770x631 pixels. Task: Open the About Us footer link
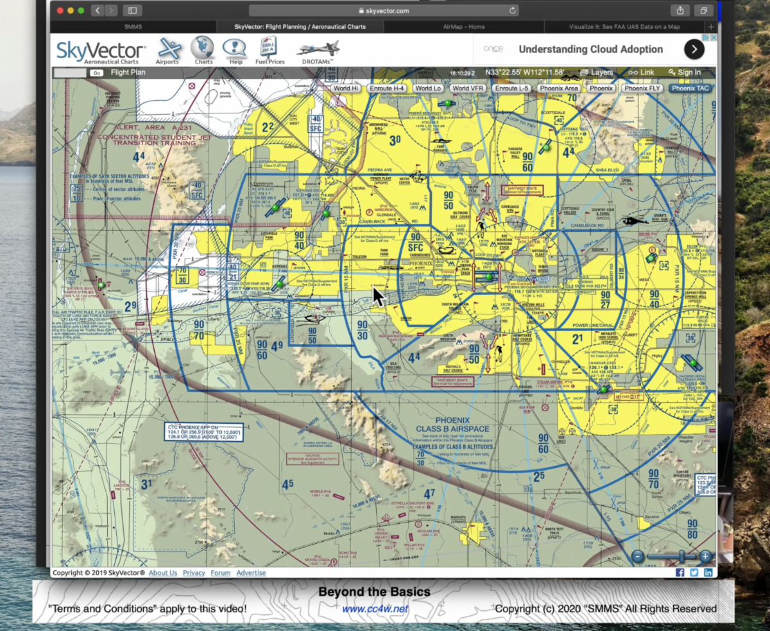163,573
